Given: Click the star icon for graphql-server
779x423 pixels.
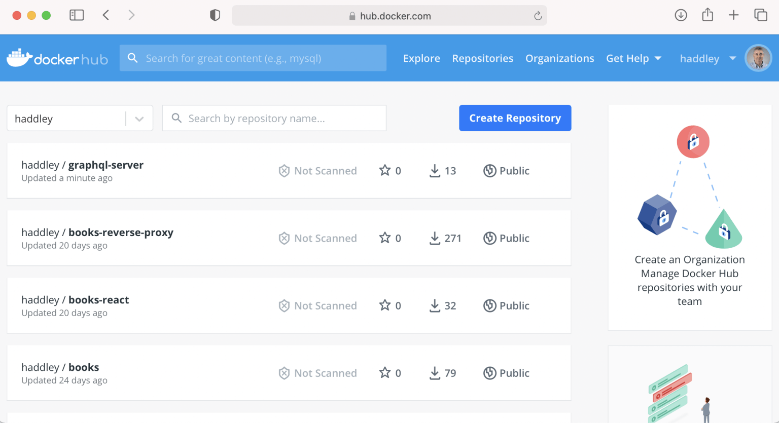Looking at the screenshot, I should coord(385,170).
